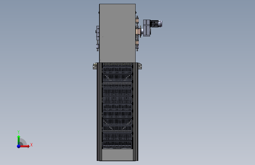Click the green Y axis arrow of triad

(19, 140)
